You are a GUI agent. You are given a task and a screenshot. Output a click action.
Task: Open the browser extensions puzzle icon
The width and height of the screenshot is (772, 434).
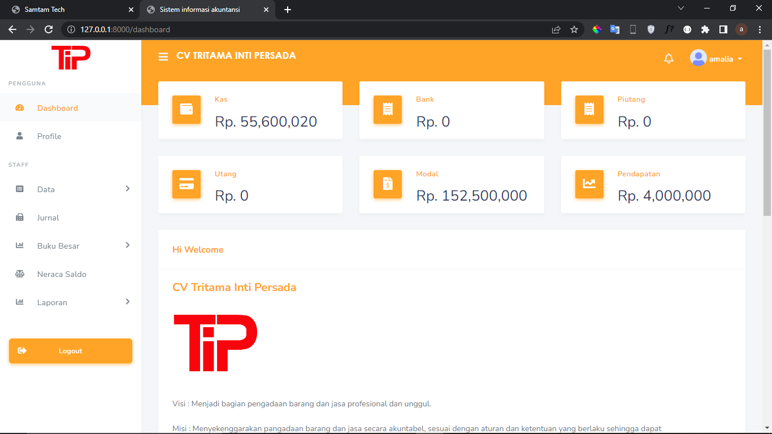[705, 29]
